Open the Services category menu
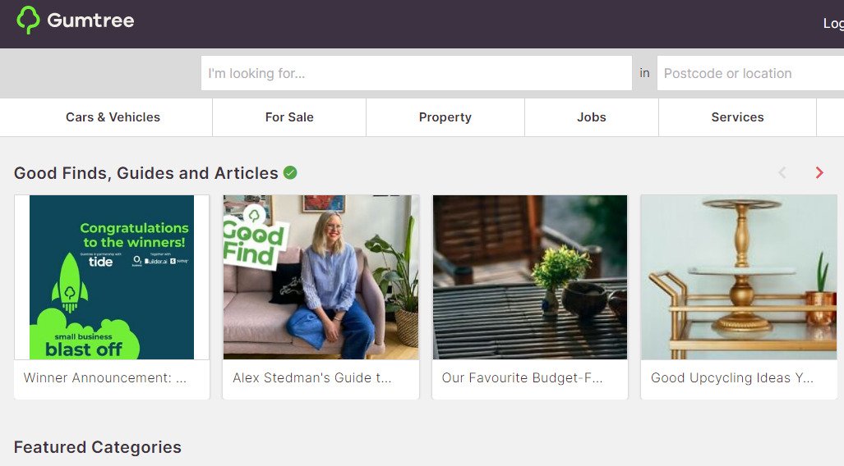Image resolution: width=844 pixels, height=466 pixels. (x=737, y=117)
